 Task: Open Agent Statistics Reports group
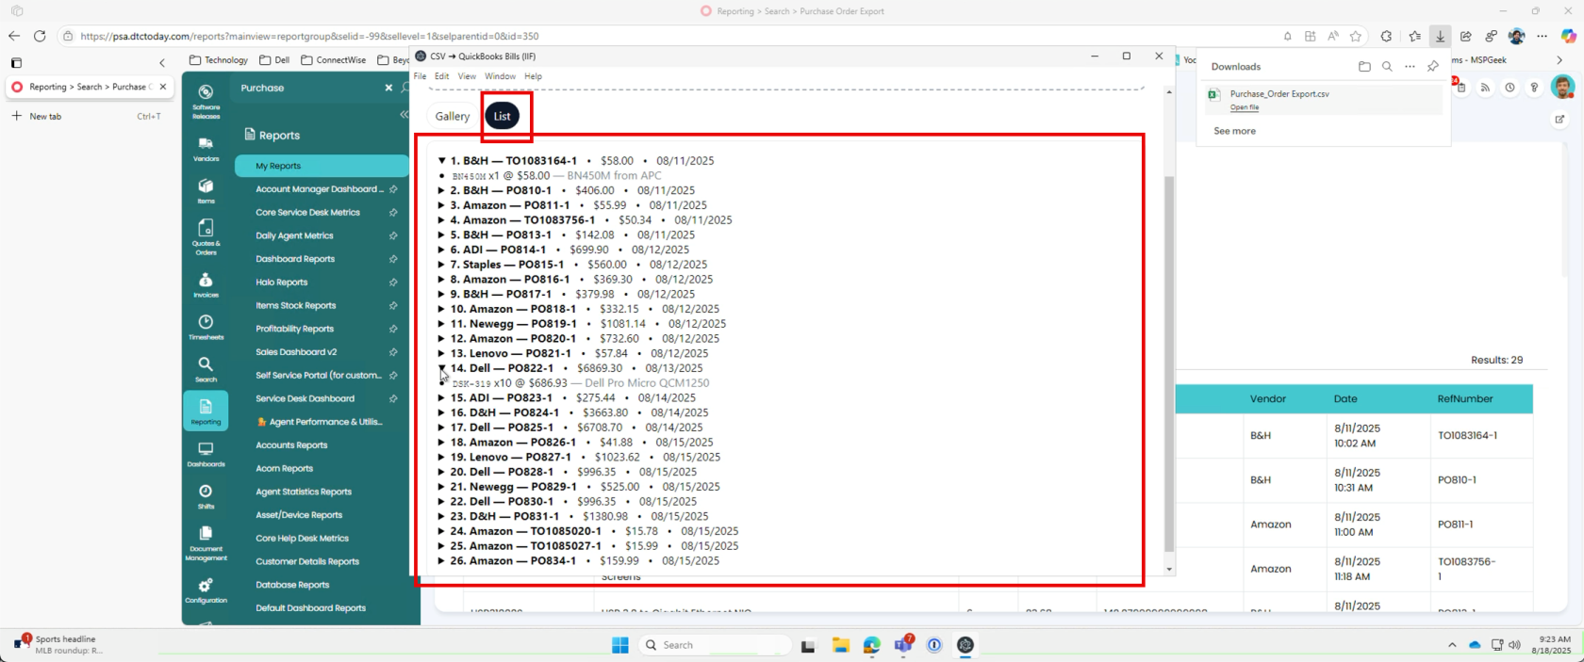point(304,492)
